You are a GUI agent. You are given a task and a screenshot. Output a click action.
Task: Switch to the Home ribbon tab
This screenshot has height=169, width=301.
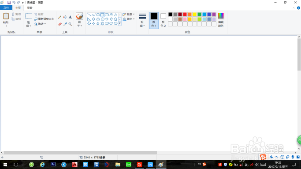[18, 8]
